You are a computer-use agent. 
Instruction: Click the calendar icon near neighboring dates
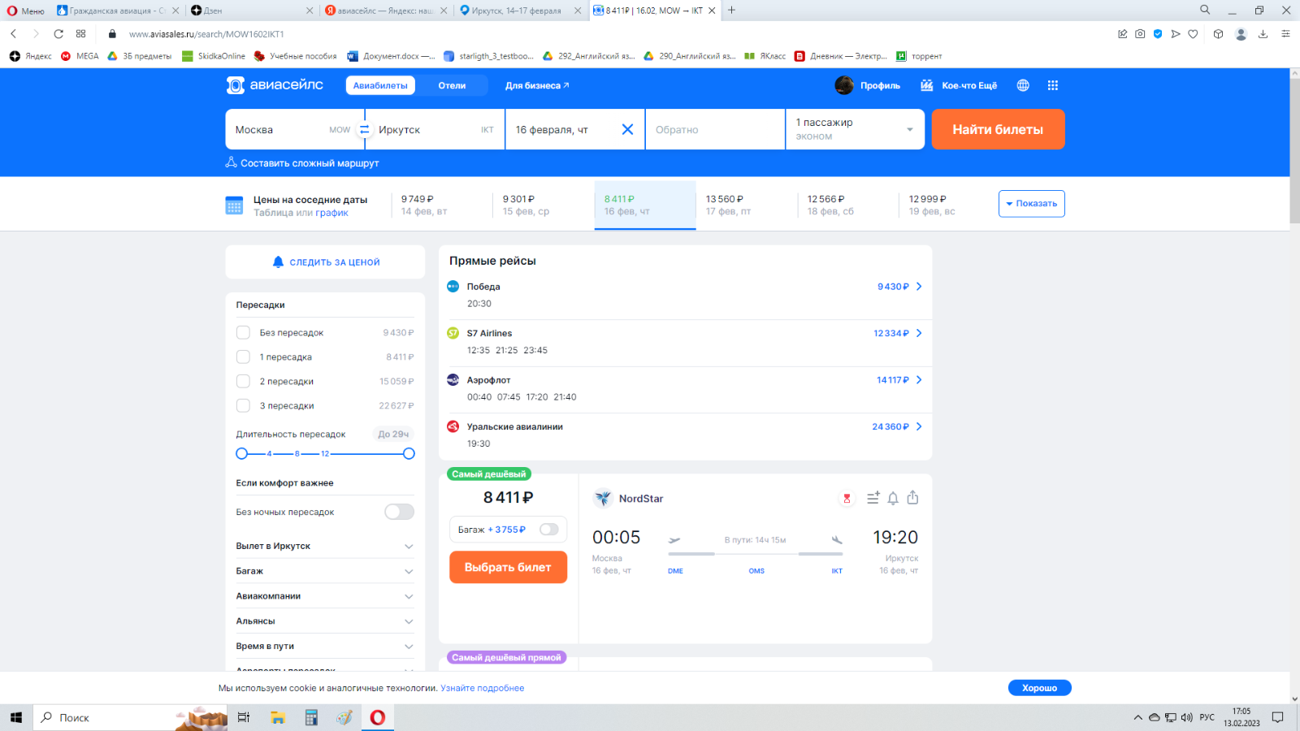(x=234, y=205)
